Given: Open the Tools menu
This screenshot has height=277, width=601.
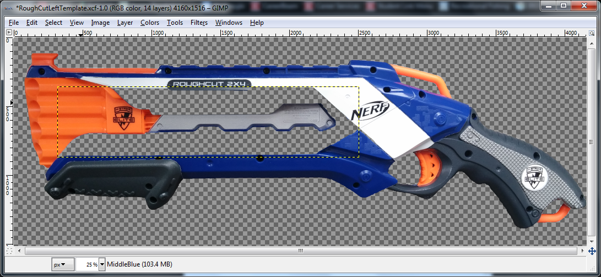Looking at the screenshot, I should click(175, 23).
